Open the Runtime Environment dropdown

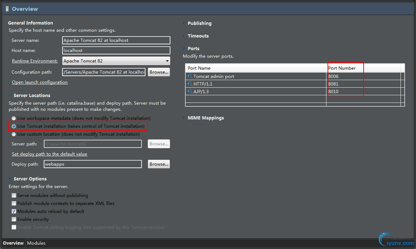[x=116, y=61]
